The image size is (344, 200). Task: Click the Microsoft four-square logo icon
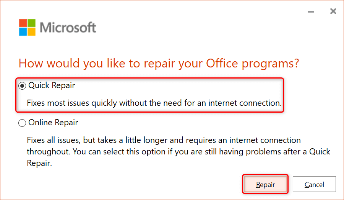pyautogui.click(x=27, y=28)
